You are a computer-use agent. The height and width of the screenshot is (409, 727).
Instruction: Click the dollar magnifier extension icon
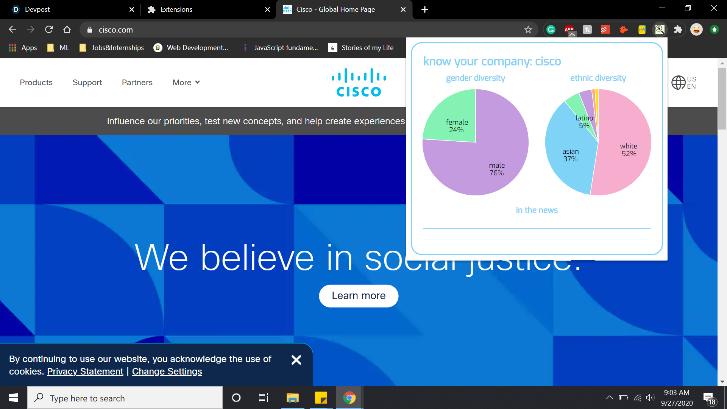click(660, 30)
